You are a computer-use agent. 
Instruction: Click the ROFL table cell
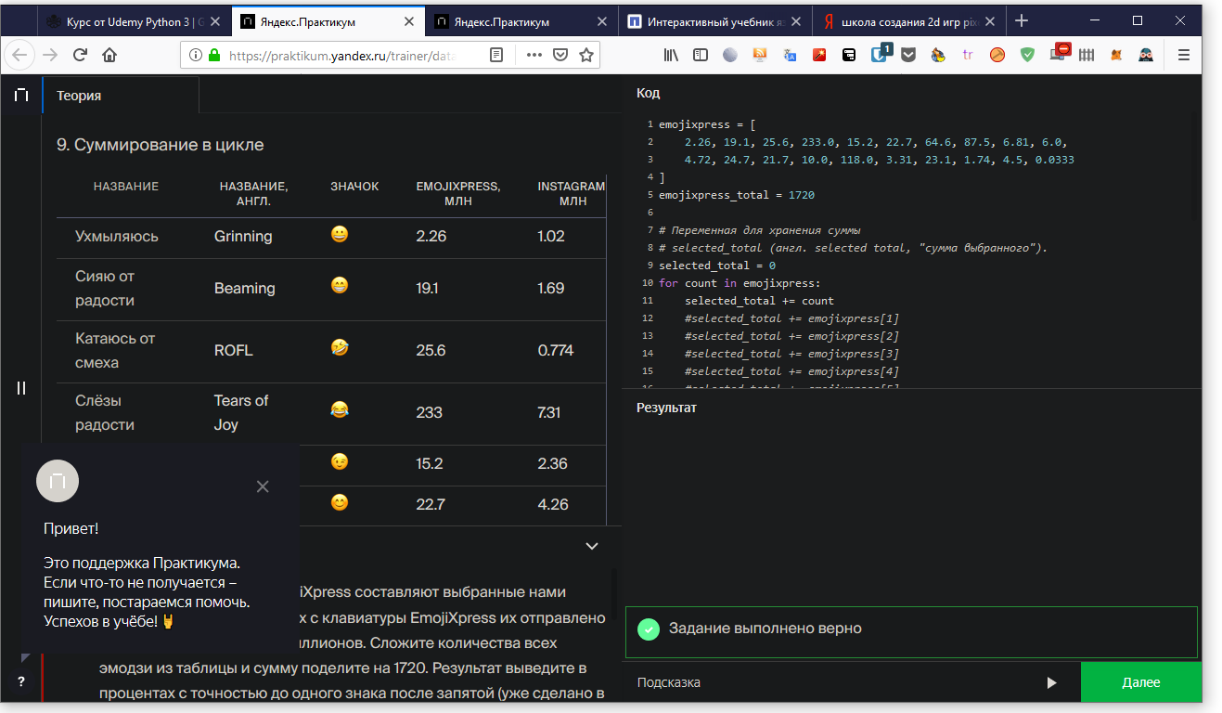(x=233, y=350)
